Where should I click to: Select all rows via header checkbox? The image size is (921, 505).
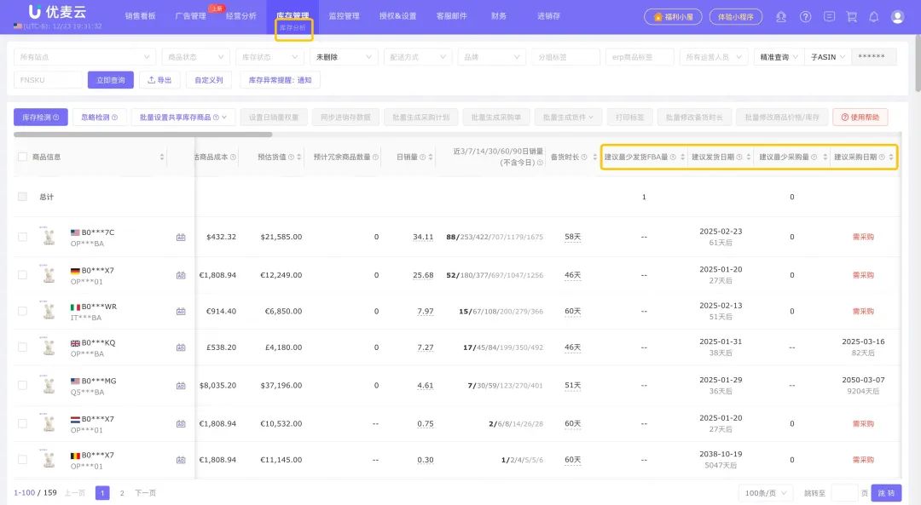click(22, 157)
